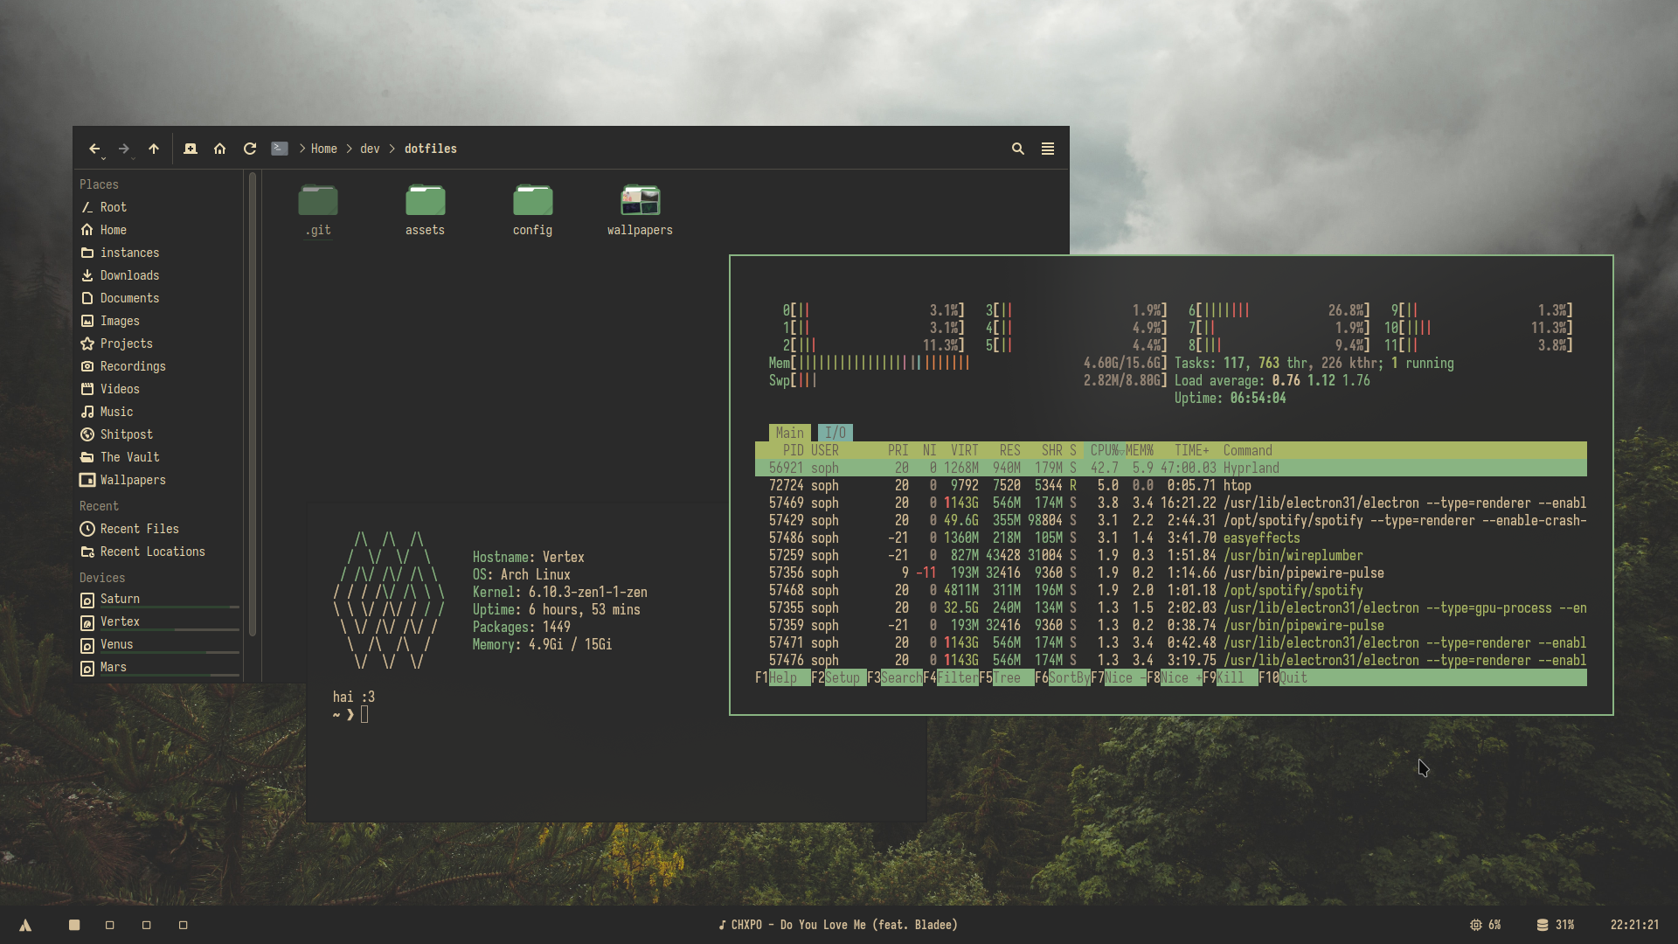Open Projects in Places sidebar
This screenshot has width=1678, height=944.
pos(157,344)
